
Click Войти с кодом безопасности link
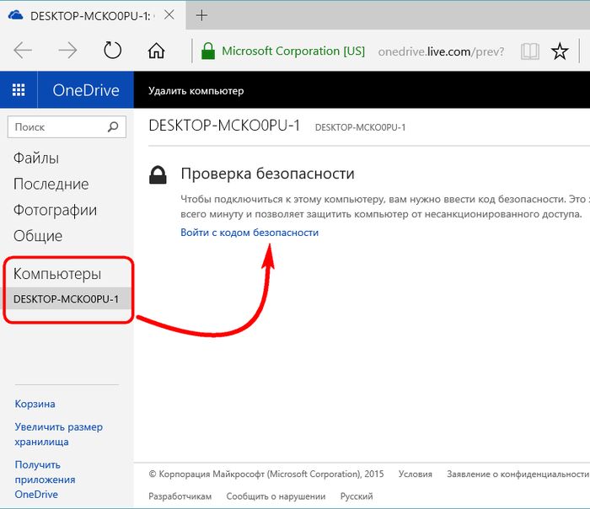249,233
